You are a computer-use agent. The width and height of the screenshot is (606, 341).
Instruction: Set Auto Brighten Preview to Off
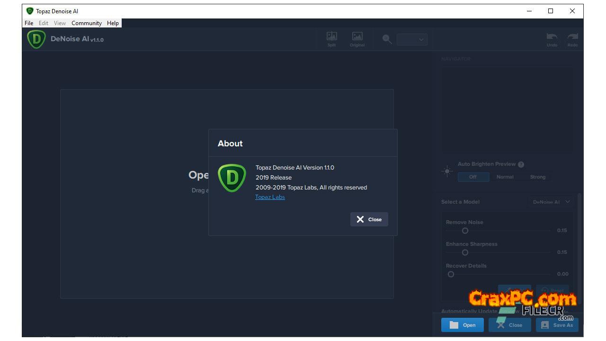(x=472, y=177)
